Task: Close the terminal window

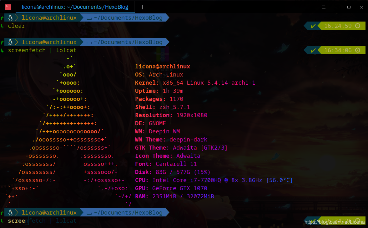Action: coord(361,7)
